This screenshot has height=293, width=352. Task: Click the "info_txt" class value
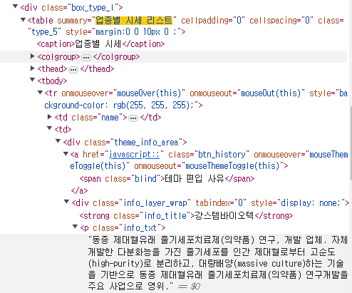click(x=140, y=228)
